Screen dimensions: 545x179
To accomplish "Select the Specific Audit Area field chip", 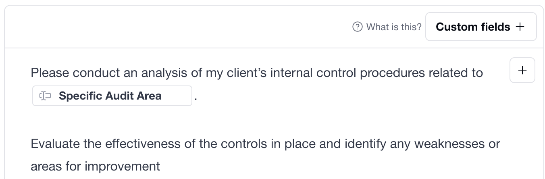I will point(110,96).
